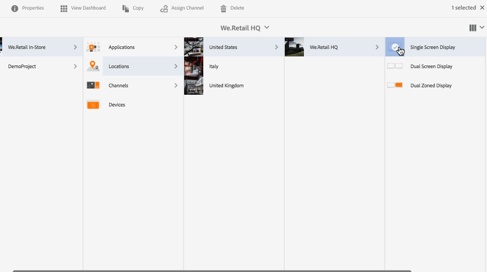Click We.Retail HQ text in fourth column
Screen dimensions: 487x272
[324, 47]
